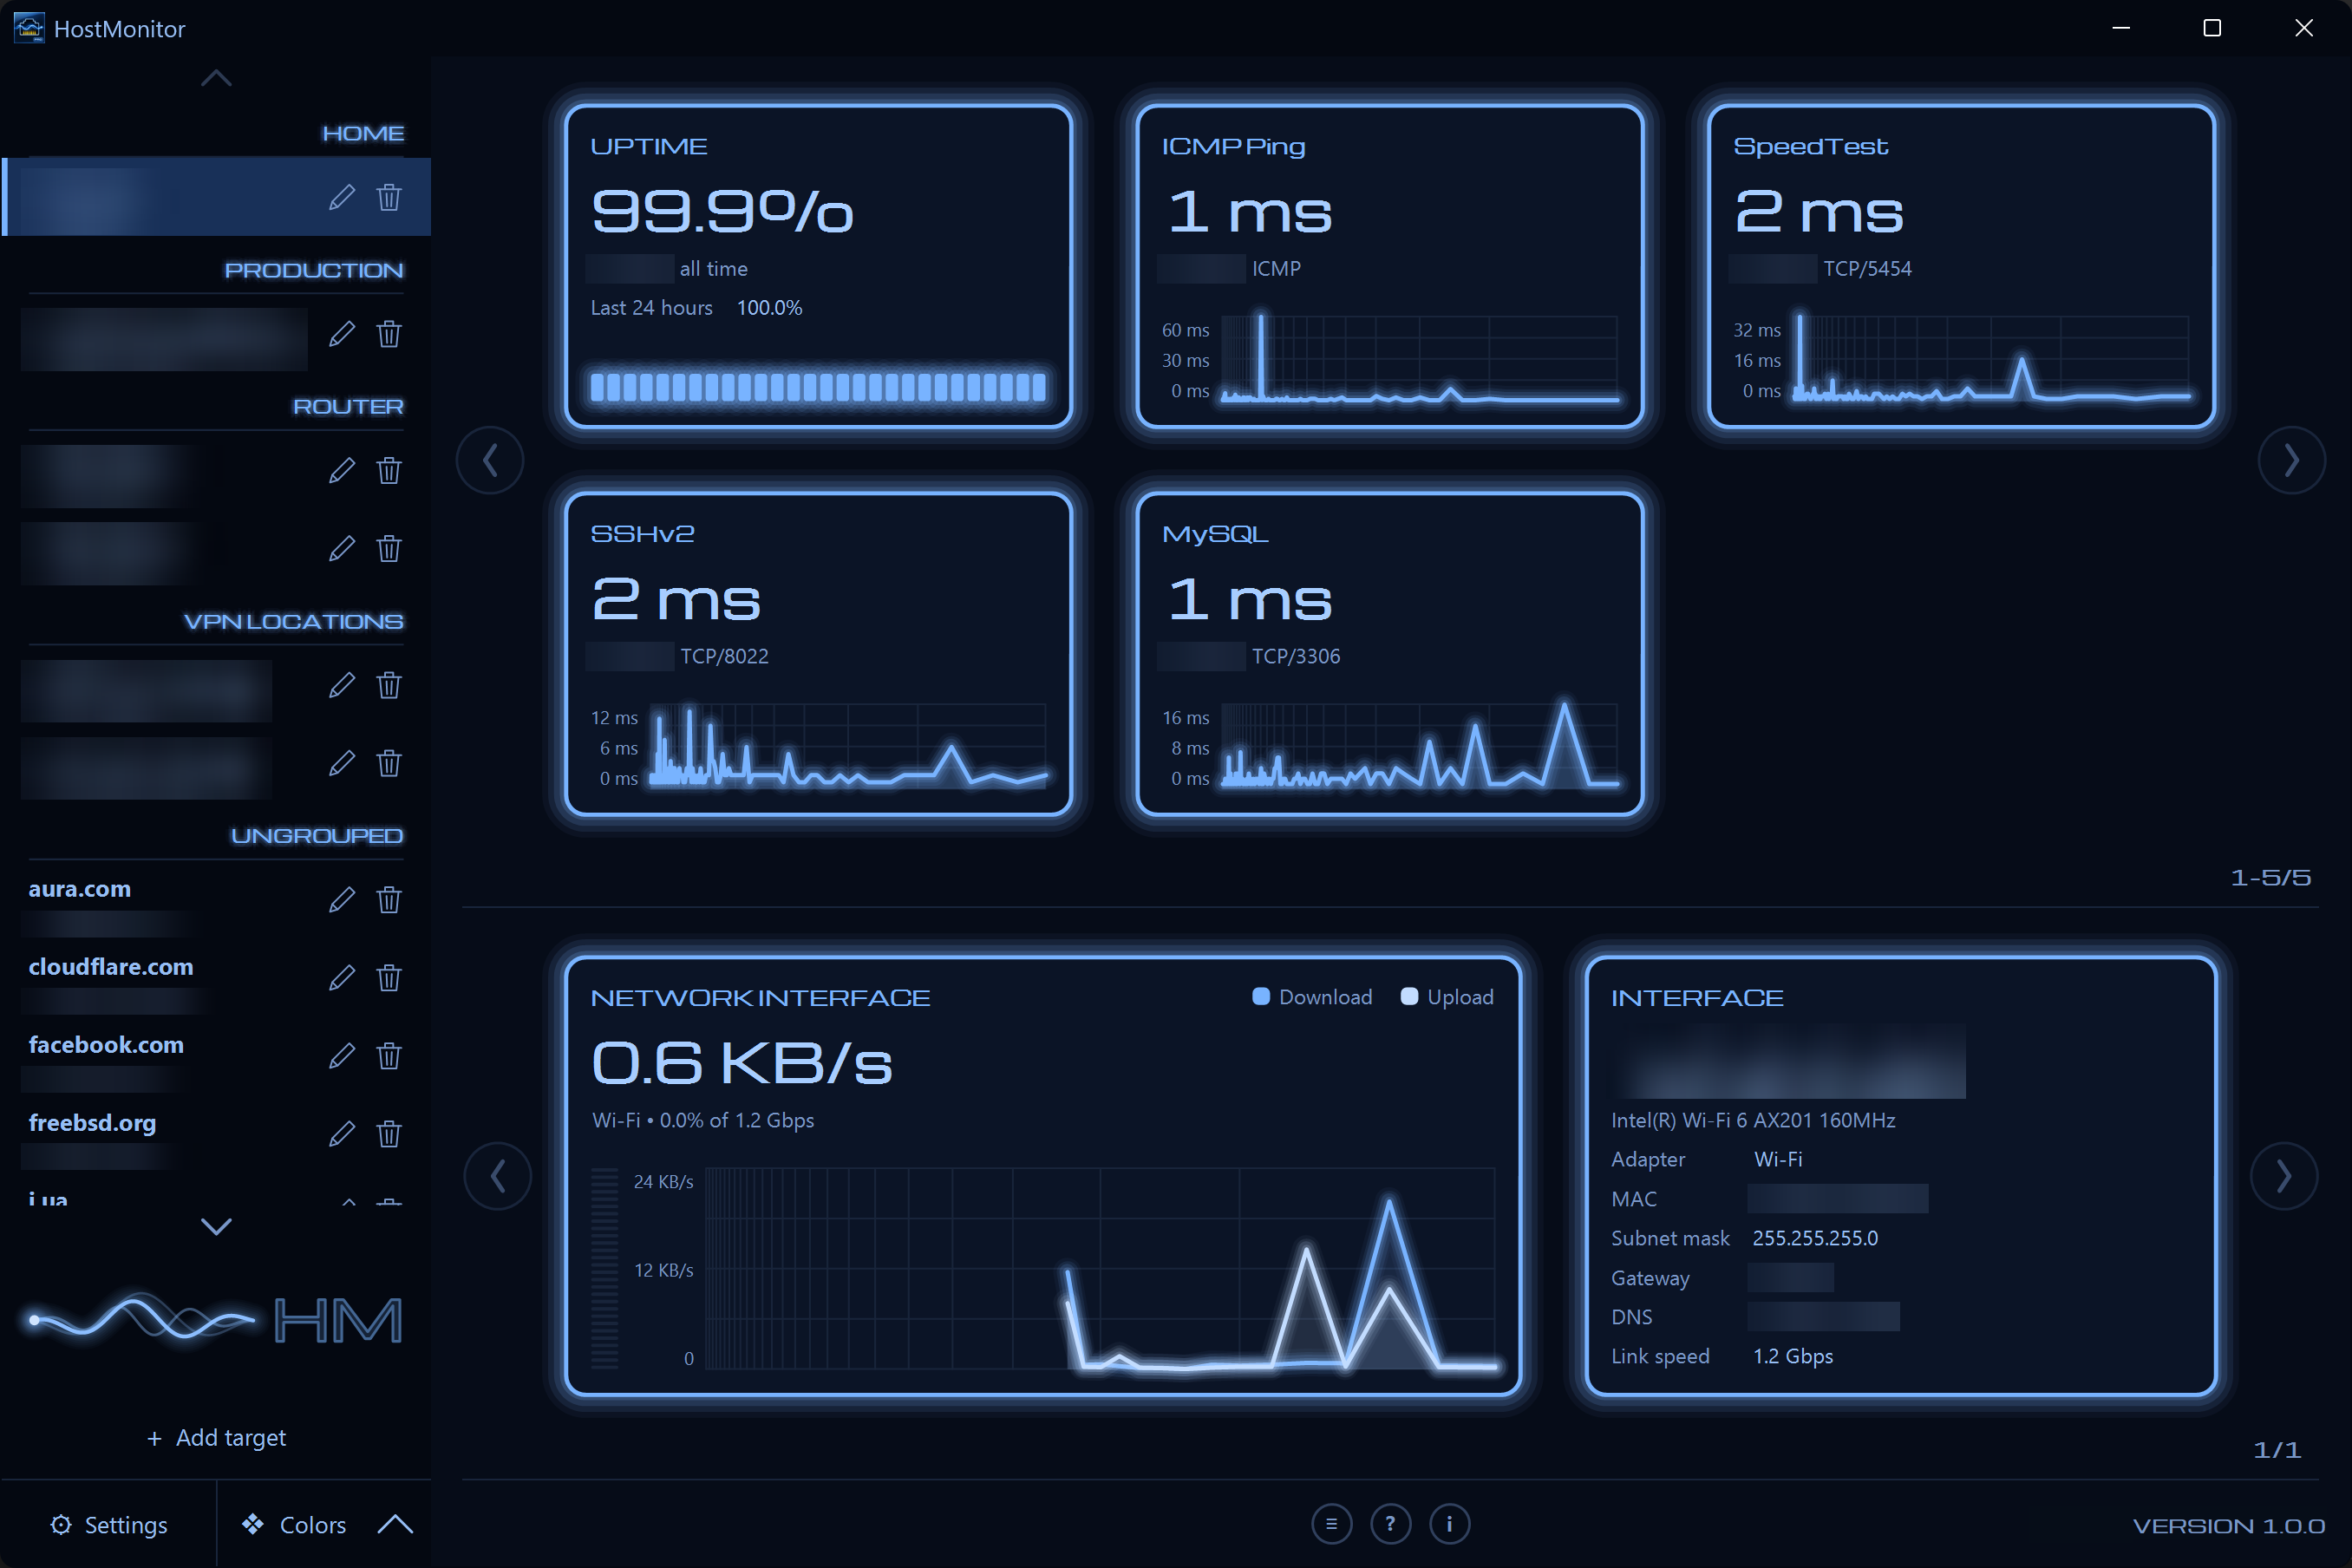Expand the Colors panel chevron
2352x1568 pixels.
click(x=395, y=1524)
